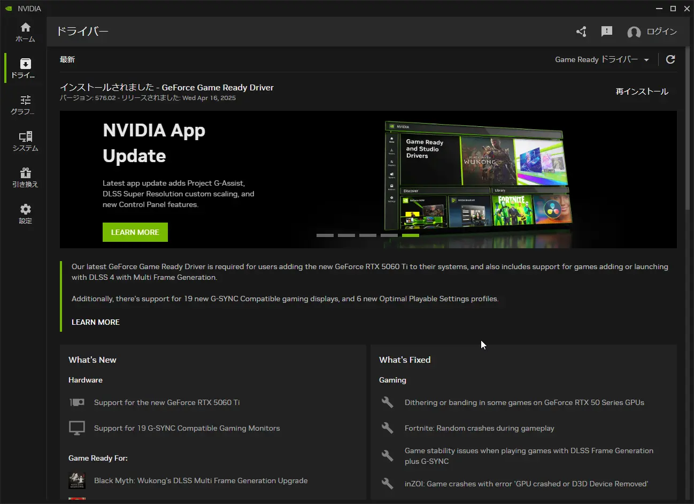Click 'Fortnite: Random crashes during gameplay' entry
Screen dimensions: 694x504
point(480,428)
